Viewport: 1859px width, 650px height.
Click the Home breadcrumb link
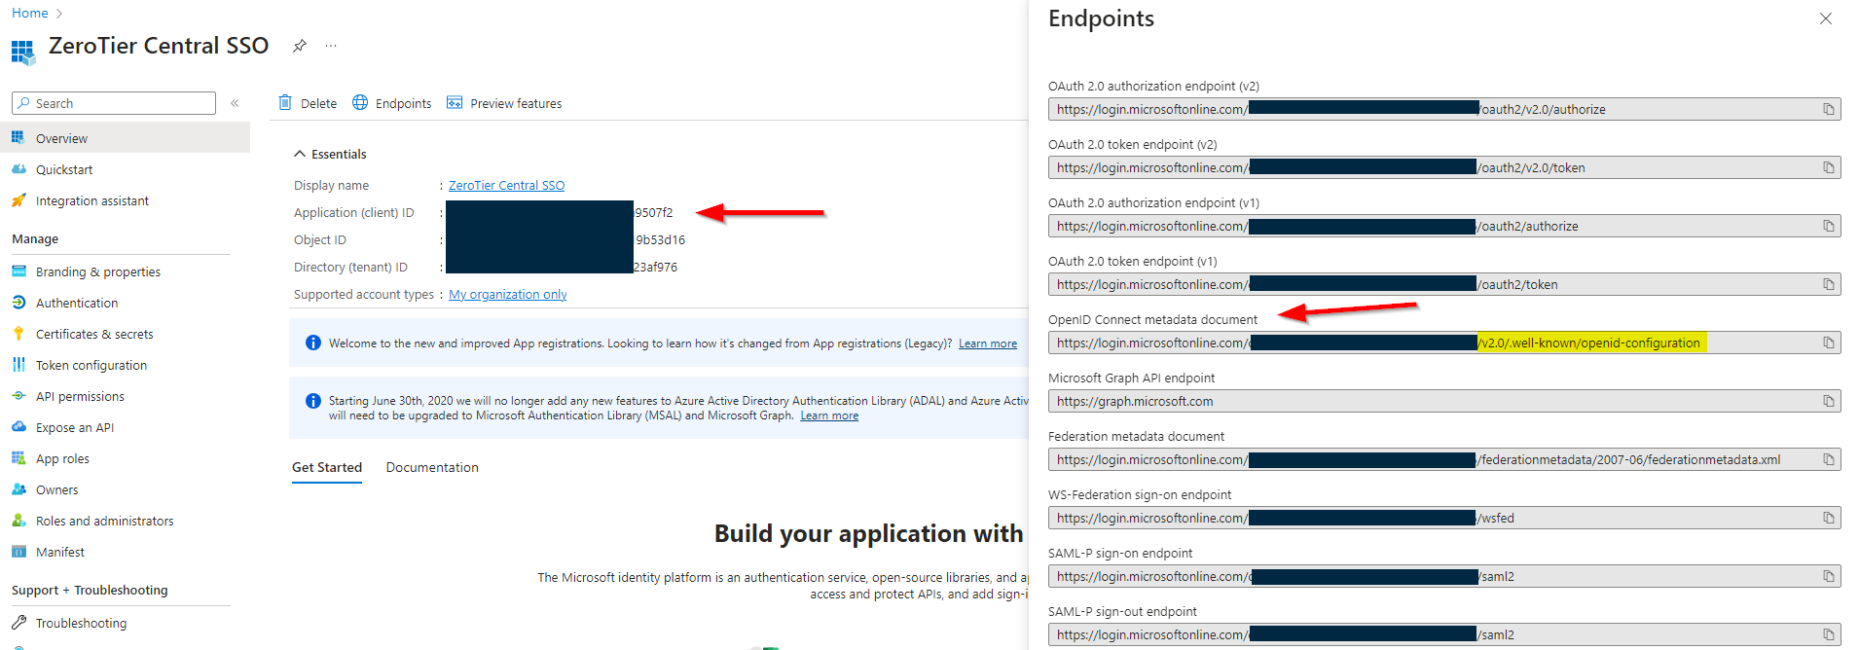(x=30, y=13)
